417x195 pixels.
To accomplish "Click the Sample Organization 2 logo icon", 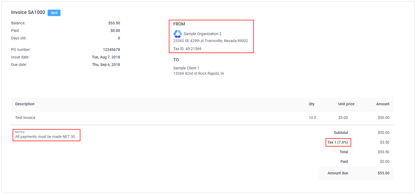I will (177, 34).
